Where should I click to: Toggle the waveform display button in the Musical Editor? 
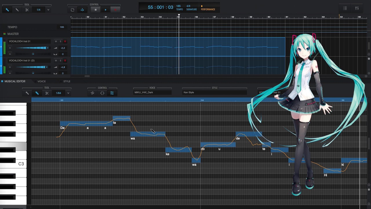click(x=92, y=93)
